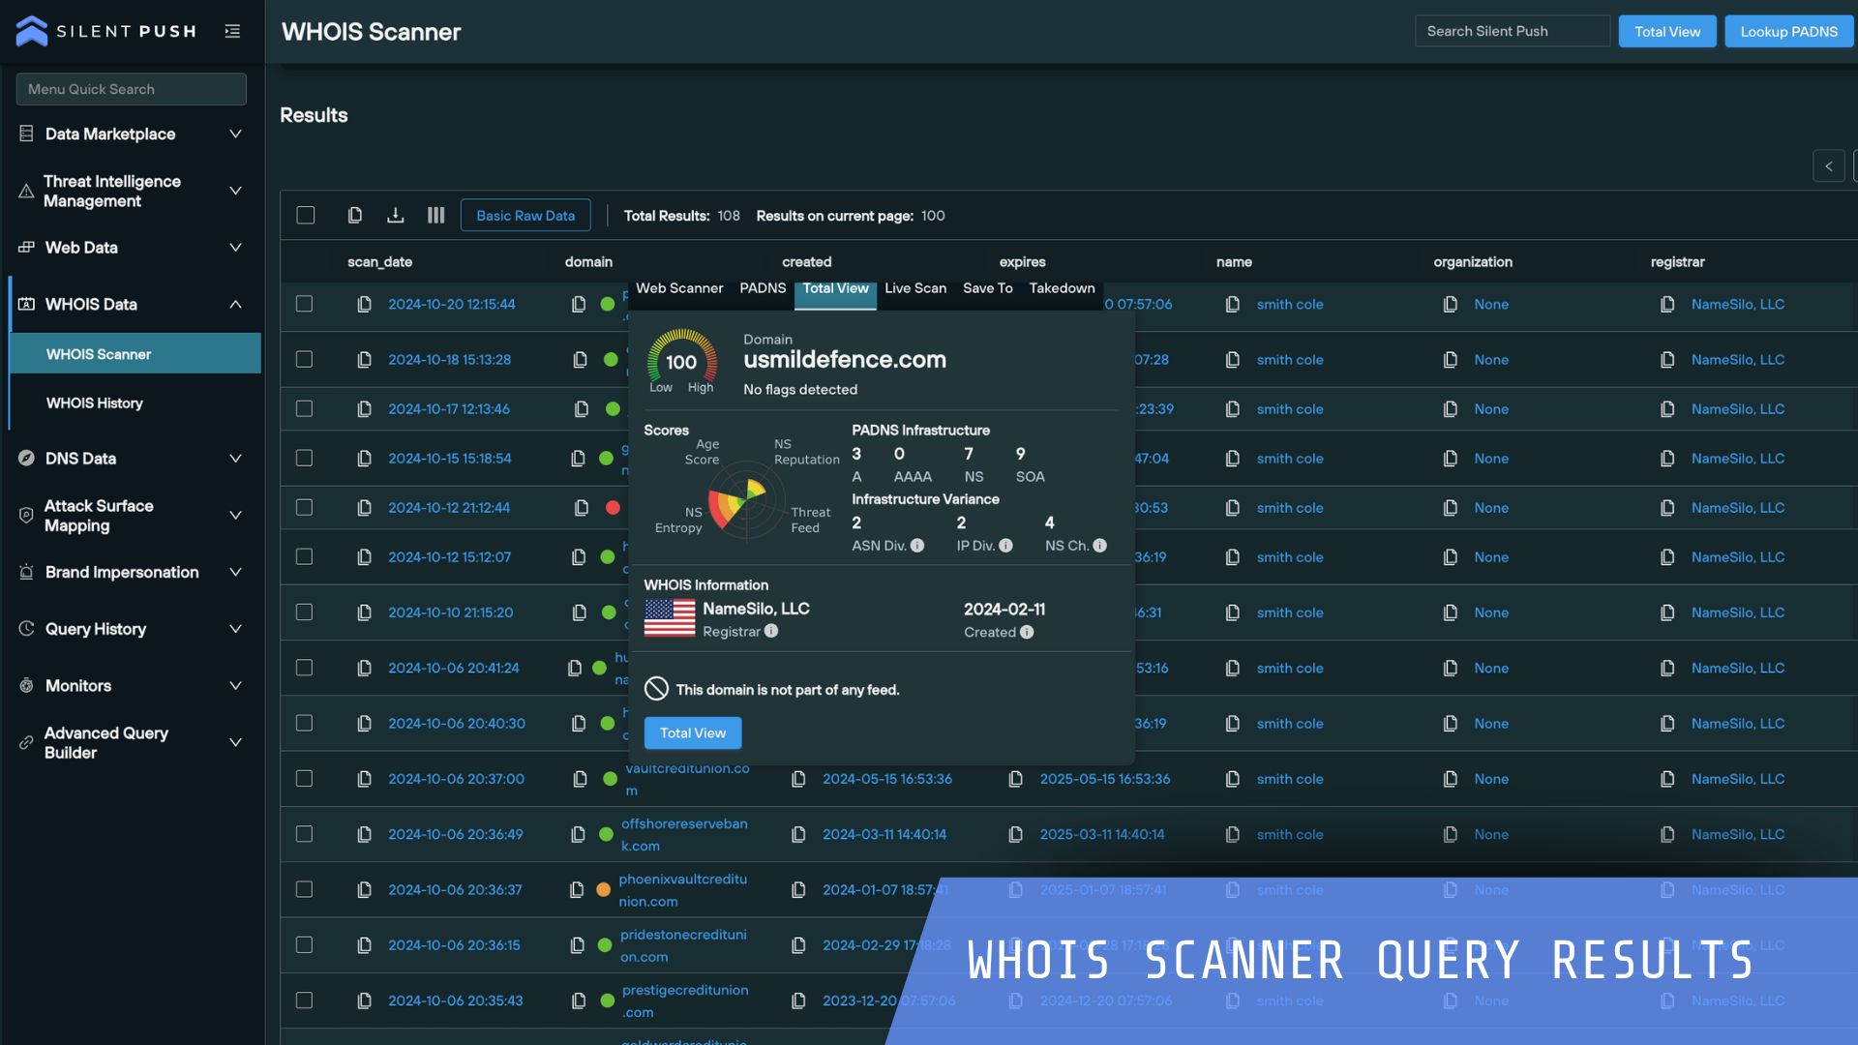
Task: Click the Created info icon
Action: click(1027, 632)
